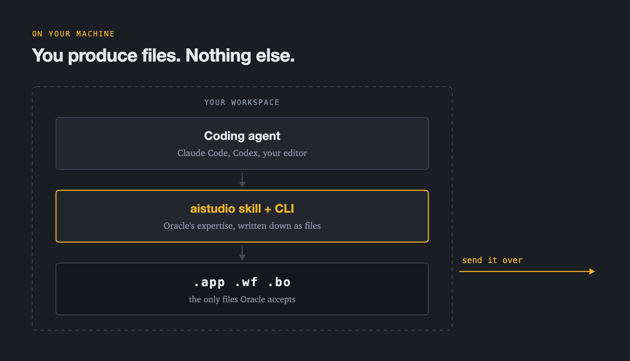Click the "send it over" label

(492, 260)
